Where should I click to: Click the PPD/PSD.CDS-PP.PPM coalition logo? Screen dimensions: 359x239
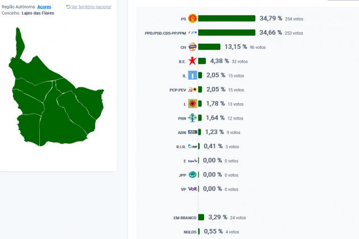click(192, 33)
